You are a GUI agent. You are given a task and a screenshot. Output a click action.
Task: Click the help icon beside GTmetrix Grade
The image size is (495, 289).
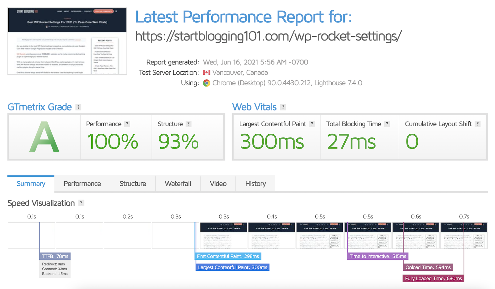tap(79, 107)
